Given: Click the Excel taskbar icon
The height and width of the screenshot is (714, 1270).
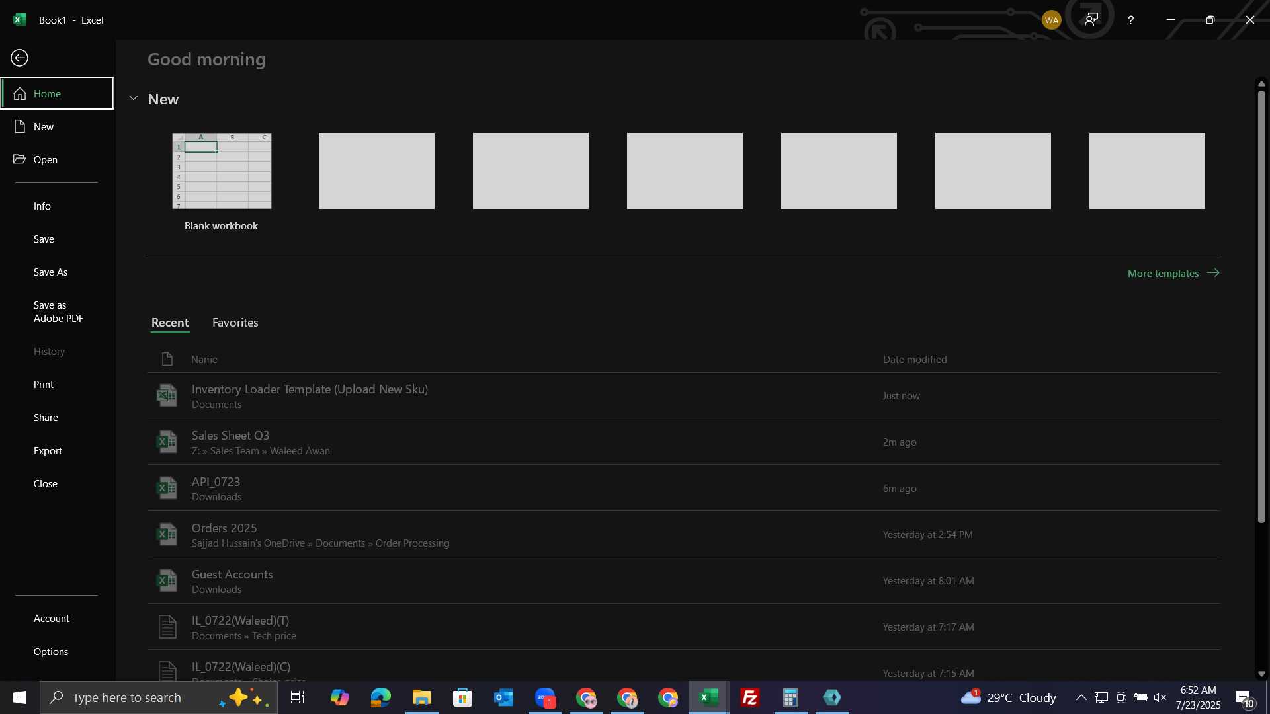Looking at the screenshot, I should tap(709, 697).
